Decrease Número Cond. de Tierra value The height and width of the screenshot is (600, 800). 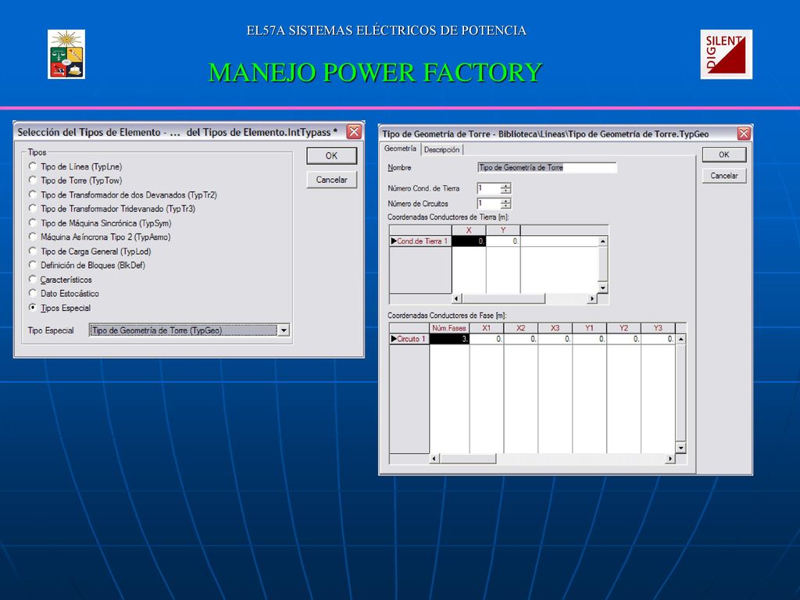505,191
